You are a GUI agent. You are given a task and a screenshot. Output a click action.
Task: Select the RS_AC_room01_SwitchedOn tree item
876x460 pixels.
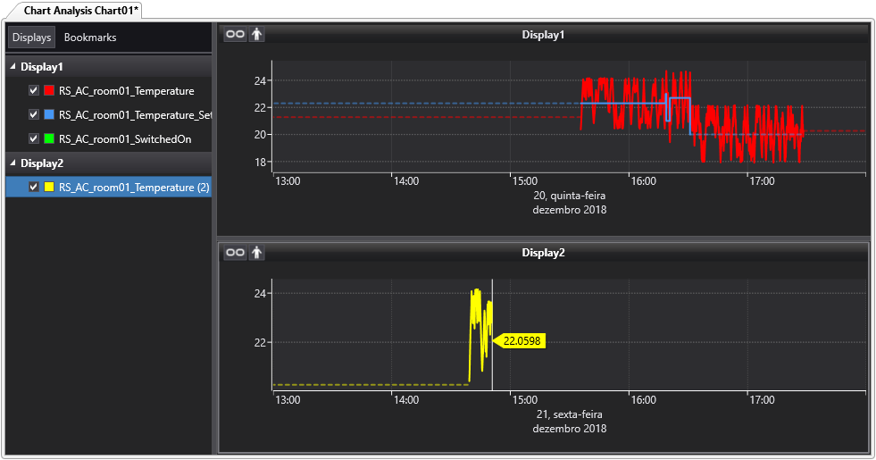125,139
